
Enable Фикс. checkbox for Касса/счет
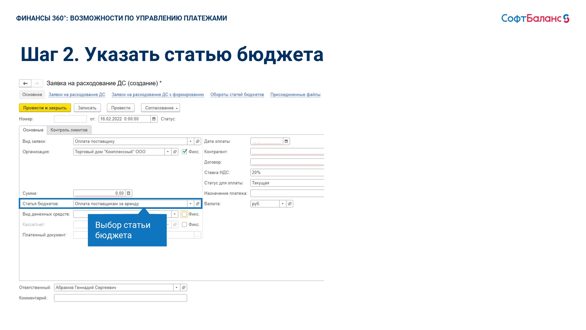(x=184, y=224)
